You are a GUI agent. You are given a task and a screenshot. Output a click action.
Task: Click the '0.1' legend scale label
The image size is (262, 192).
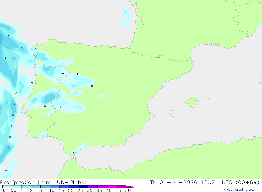coord(4,190)
